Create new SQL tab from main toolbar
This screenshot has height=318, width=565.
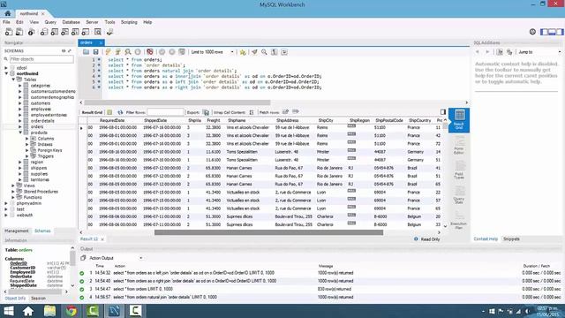coord(9,32)
